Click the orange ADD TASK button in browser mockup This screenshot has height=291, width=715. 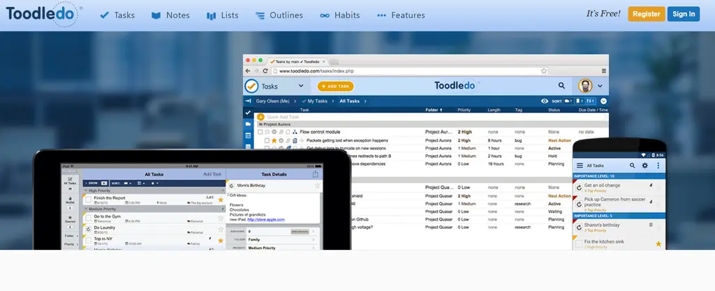click(x=335, y=86)
